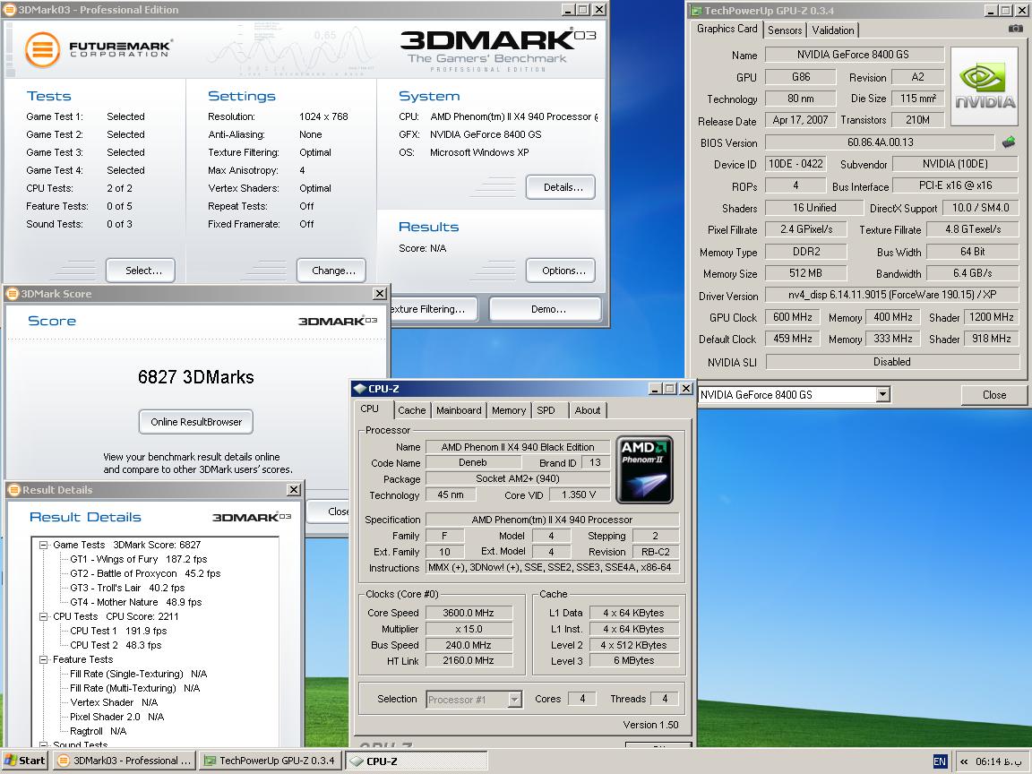Open the Memory tab in CPU-Z
The height and width of the screenshot is (774, 1032).
coord(509,410)
